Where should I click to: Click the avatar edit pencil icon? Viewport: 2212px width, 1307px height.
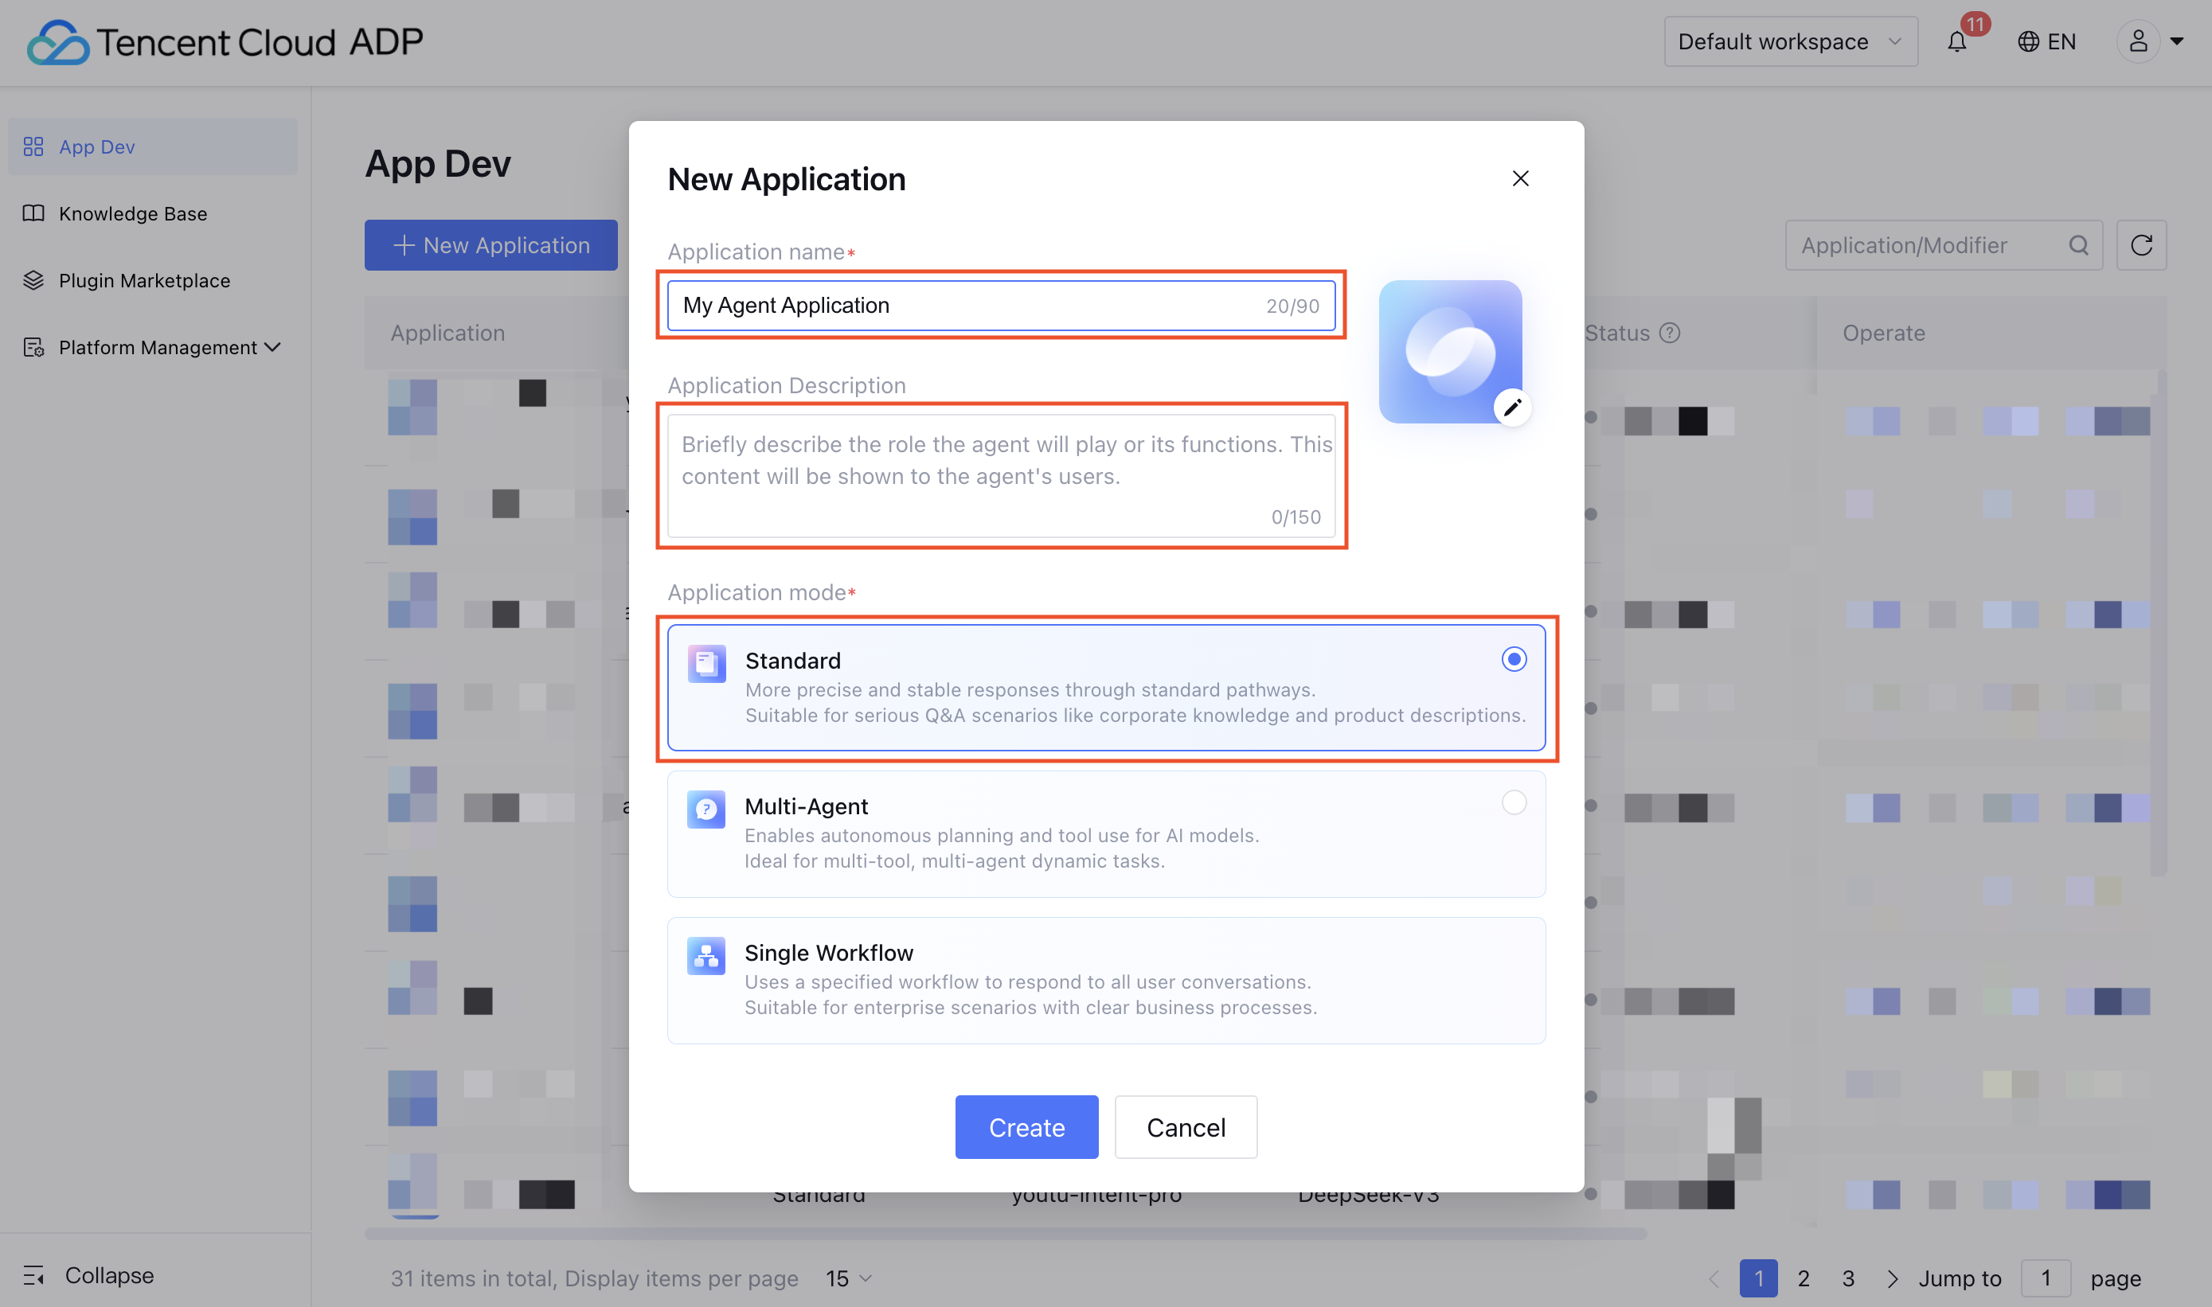[x=1511, y=407]
